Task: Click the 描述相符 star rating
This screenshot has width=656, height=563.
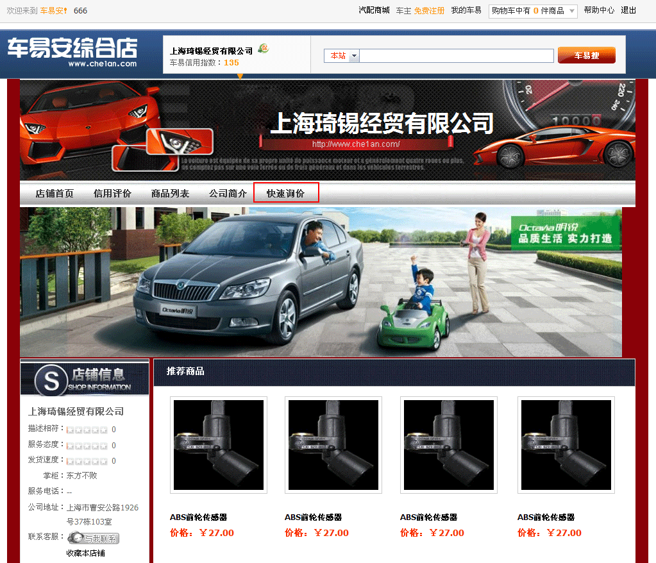Action: pyautogui.click(x=87, y=430)
